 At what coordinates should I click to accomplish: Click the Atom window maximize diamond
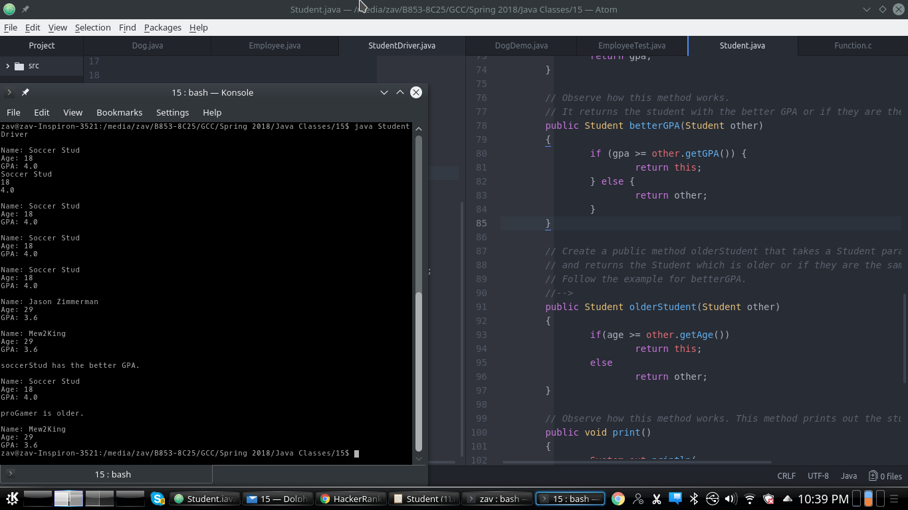click(883, 9)
